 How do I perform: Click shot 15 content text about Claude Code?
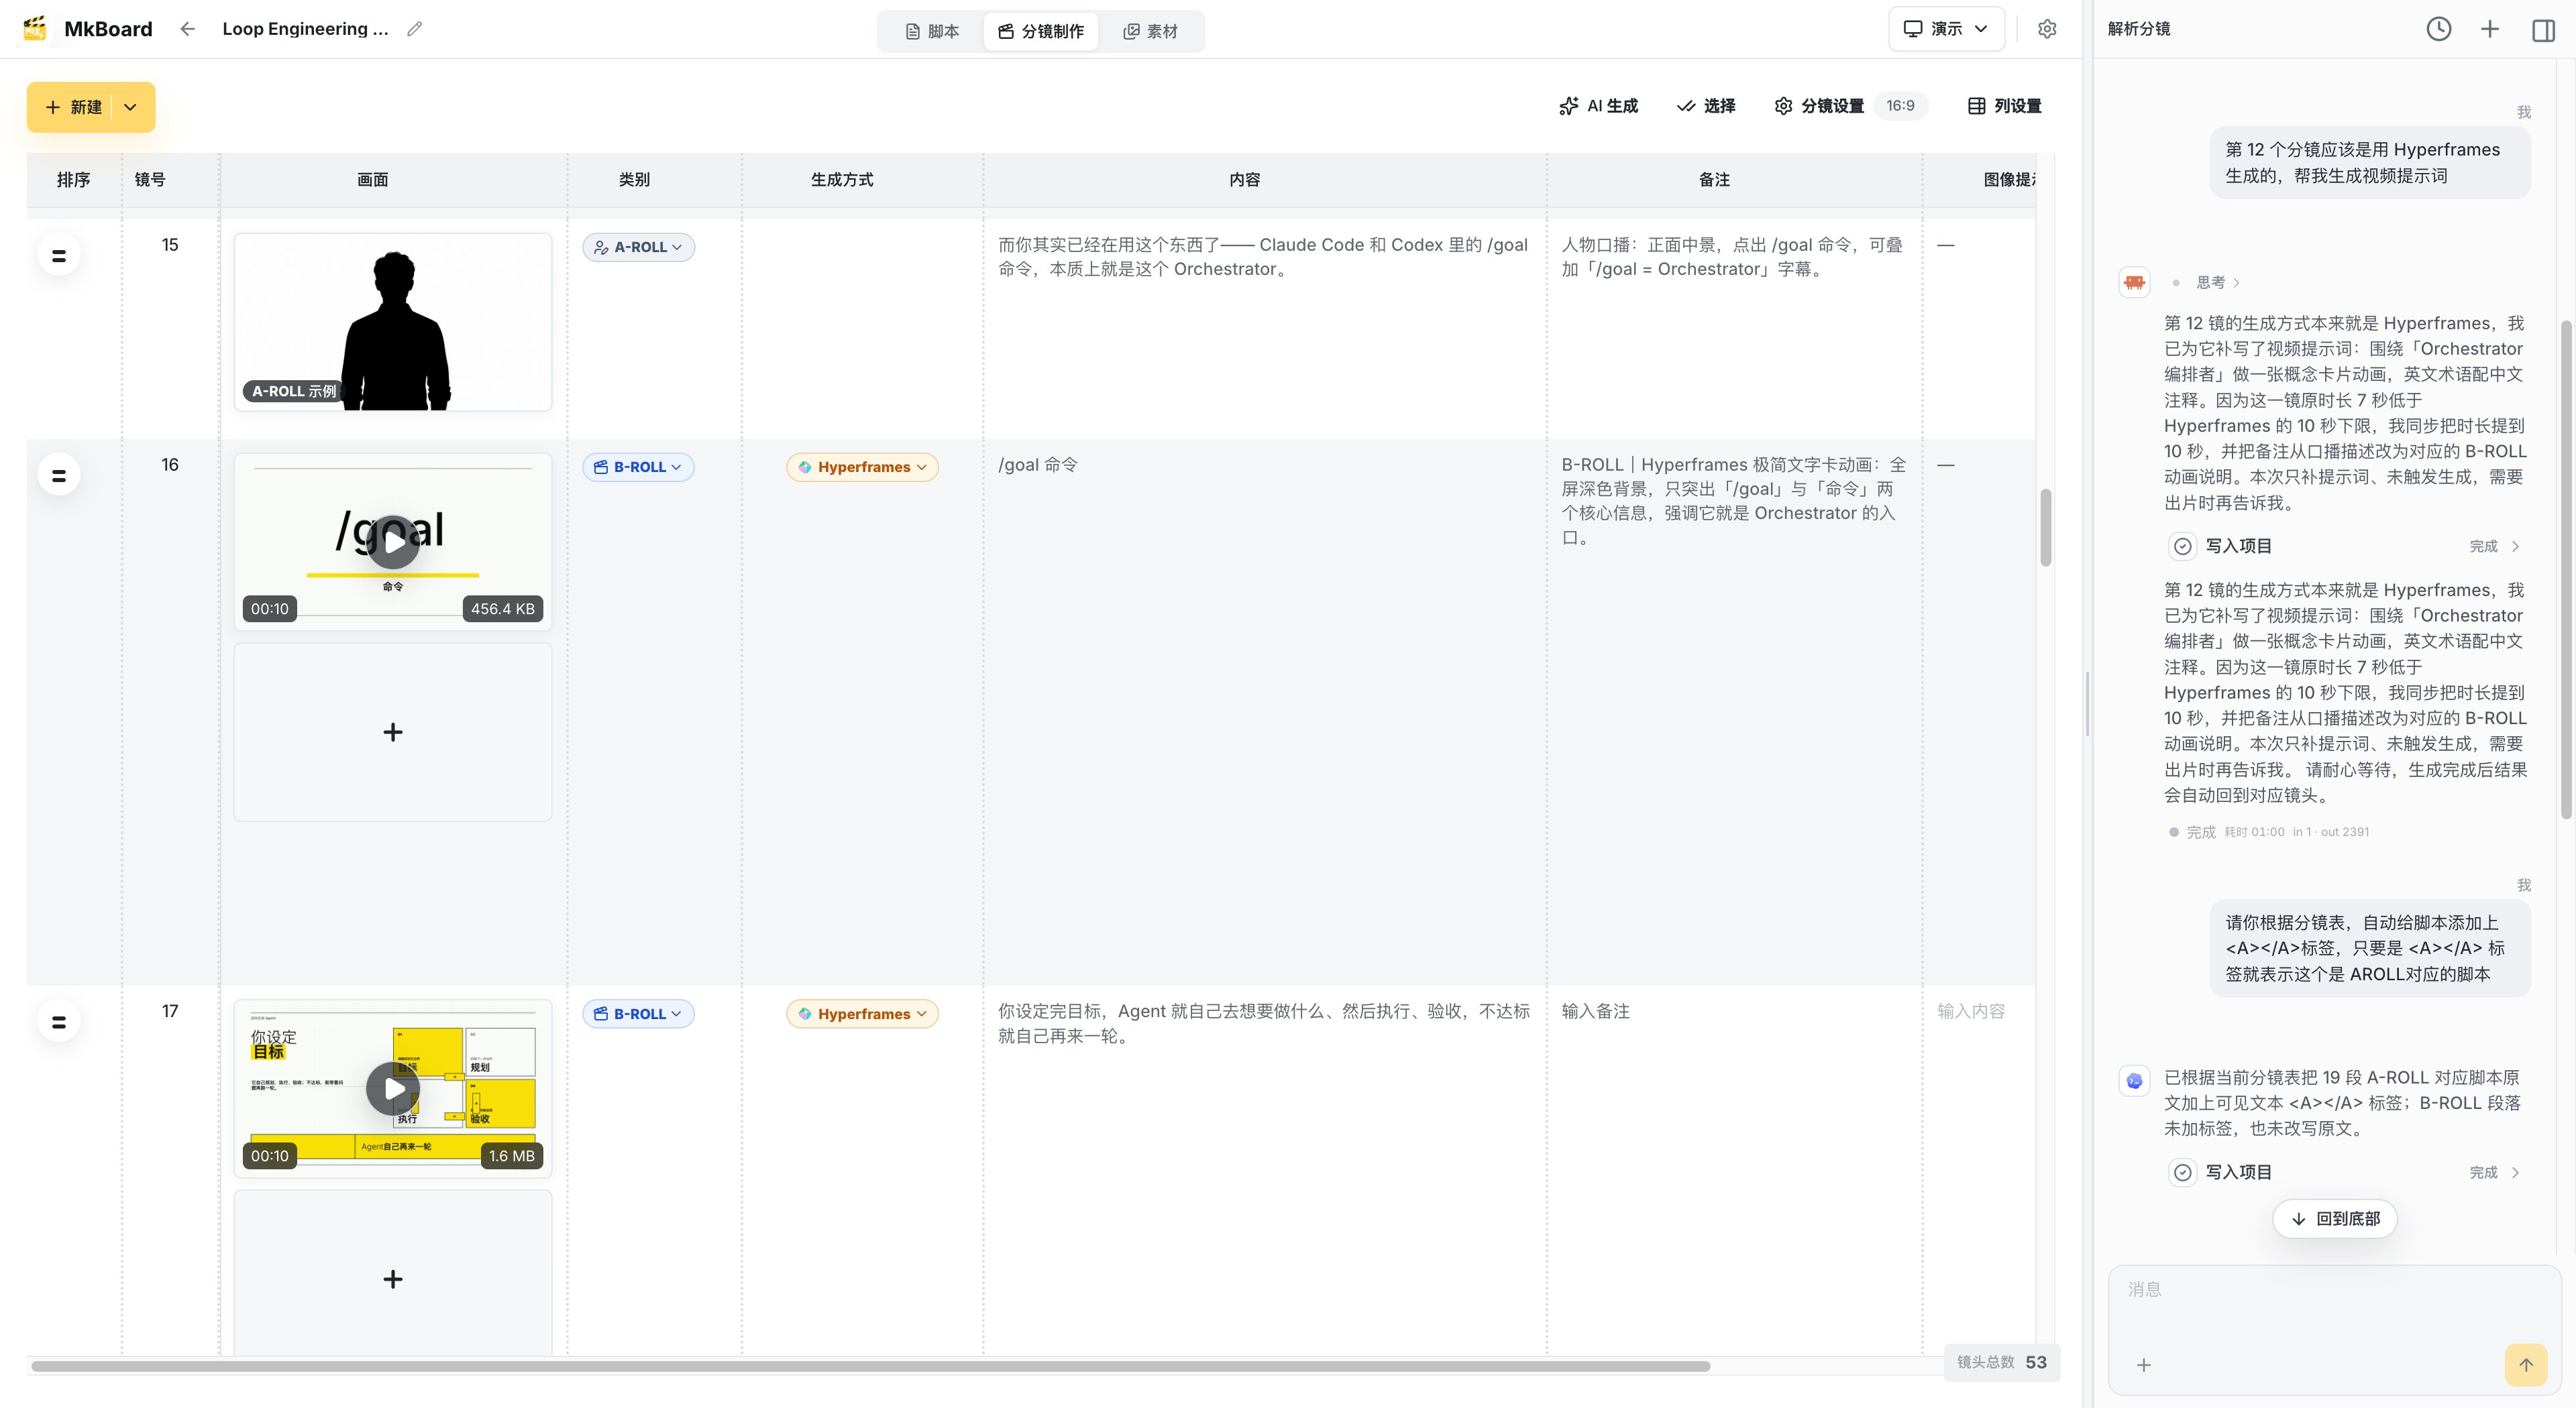point(1263,257)
